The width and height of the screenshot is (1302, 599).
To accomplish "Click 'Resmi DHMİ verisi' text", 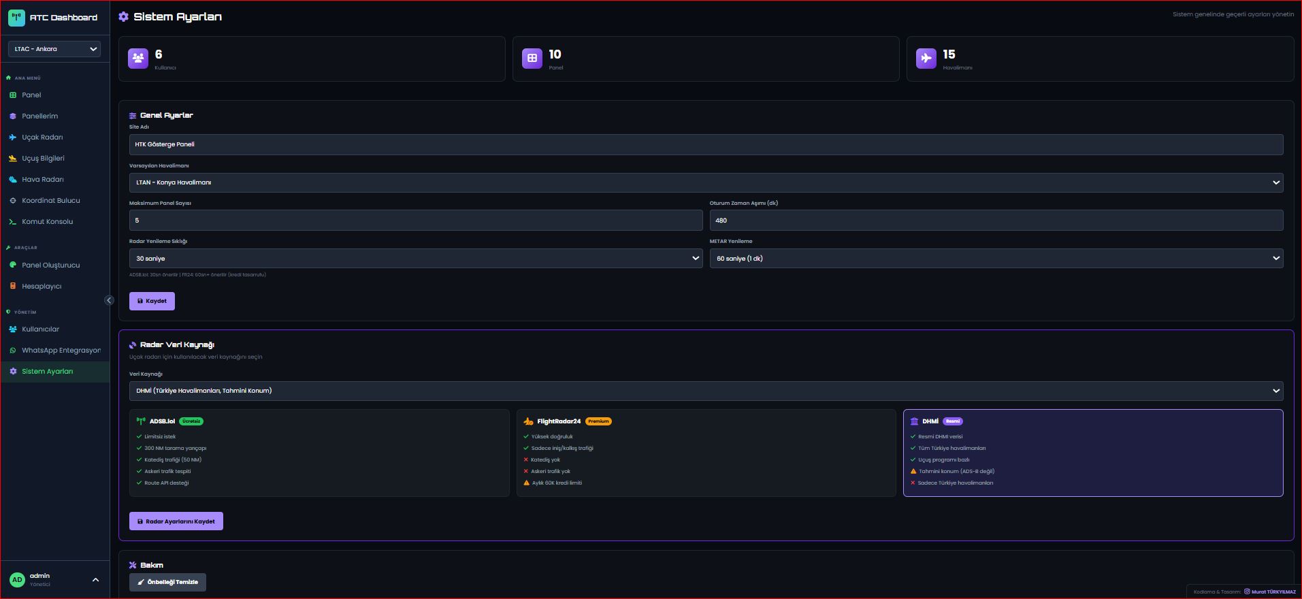I will coord(941,437).
